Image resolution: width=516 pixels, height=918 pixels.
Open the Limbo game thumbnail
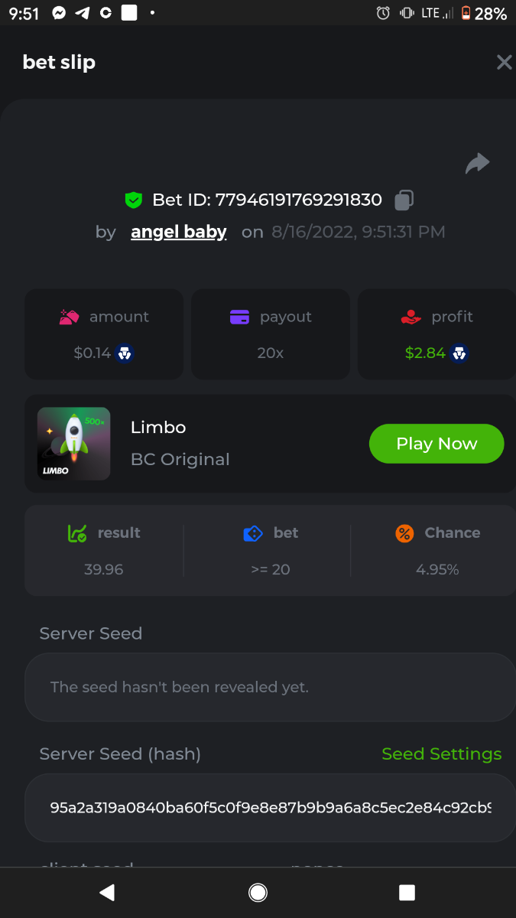click(74, 444)
